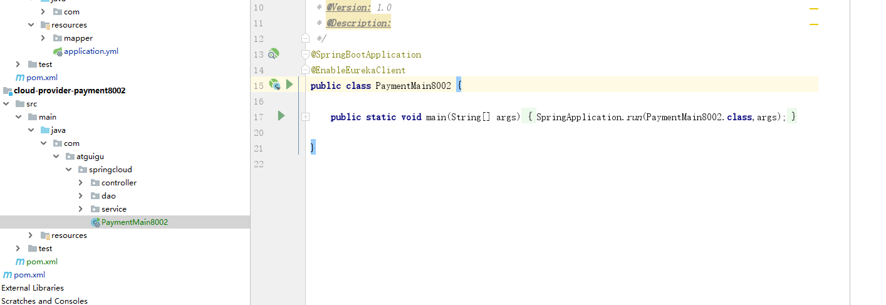Click SpringApplication in the main method
The image size is (886, 305).
pyautogui.click(x=580, y=117)
